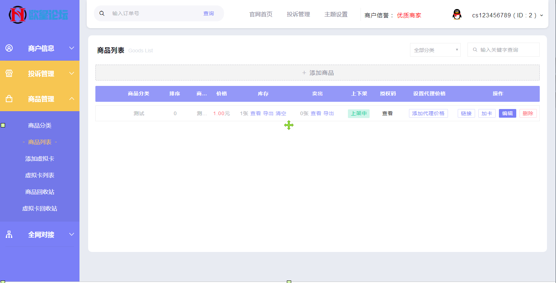Expand account dropdown next to cs123456789

point(541,16)
